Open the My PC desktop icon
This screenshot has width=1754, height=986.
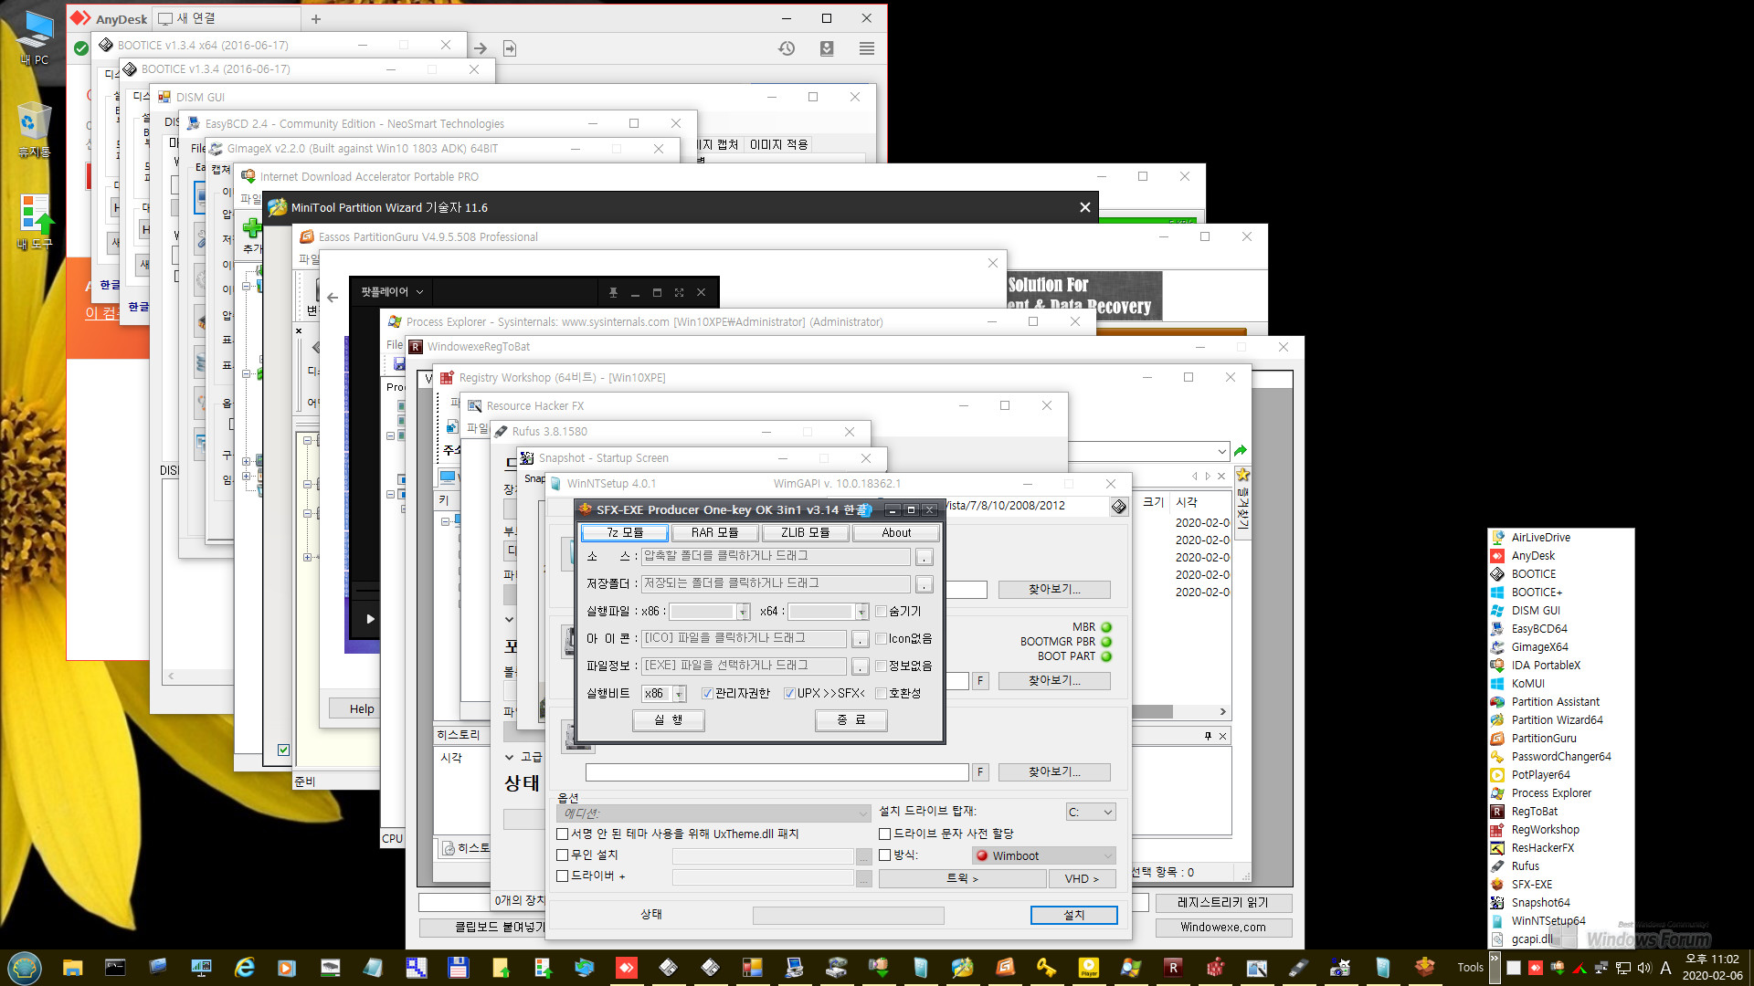pyautogui.click(x=34, y=38)
